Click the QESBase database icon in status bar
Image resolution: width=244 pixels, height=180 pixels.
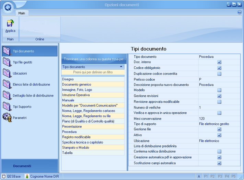coord(4,176)
